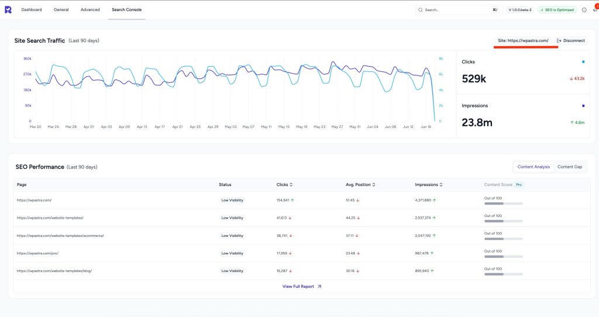Click the green arrow next to 2,047,192

434,236
